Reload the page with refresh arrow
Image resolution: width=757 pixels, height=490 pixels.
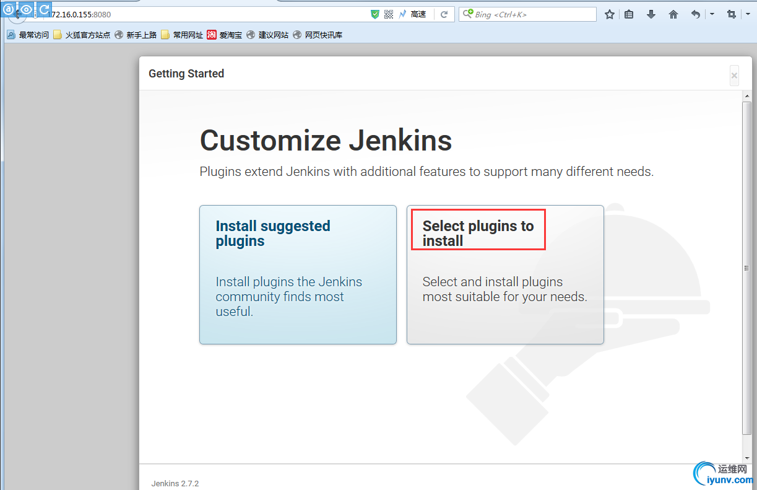pyautogui.click(x=444, y=14)
